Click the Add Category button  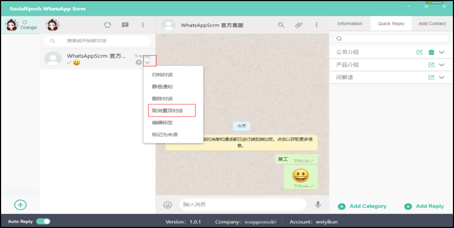click(x=362, y=206)
